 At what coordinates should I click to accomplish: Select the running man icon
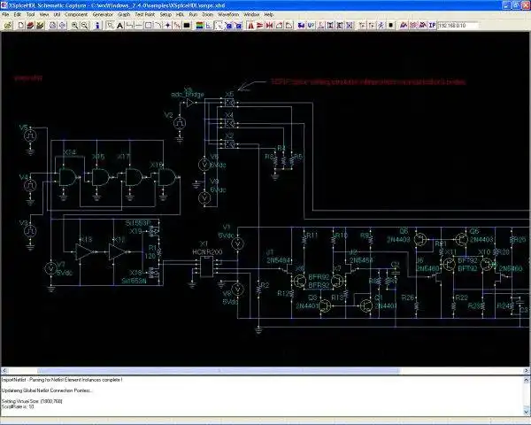[x=381, y=26]
